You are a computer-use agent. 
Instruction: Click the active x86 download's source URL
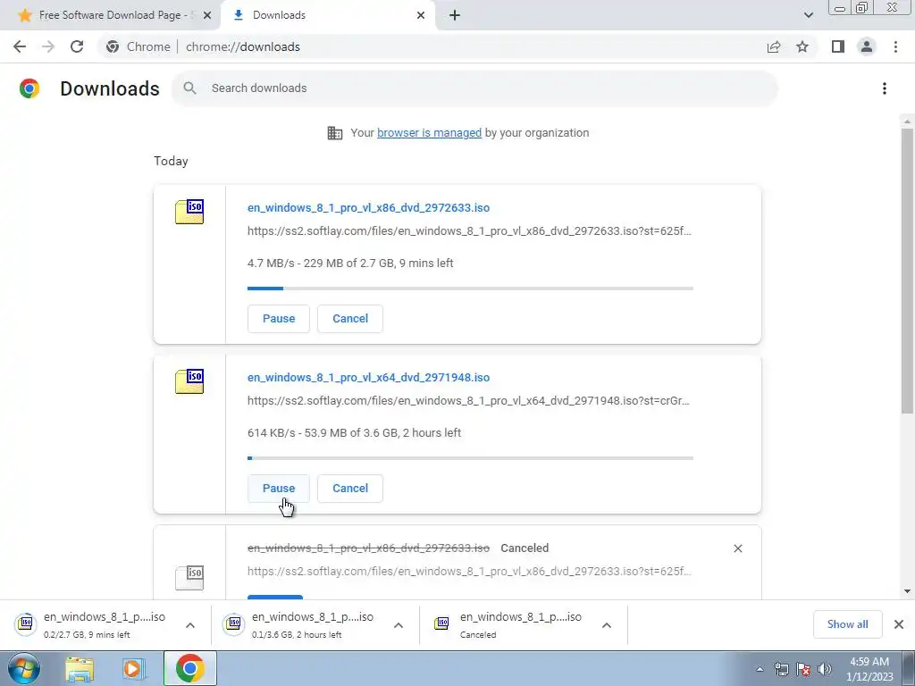click(x=469, y=231)
